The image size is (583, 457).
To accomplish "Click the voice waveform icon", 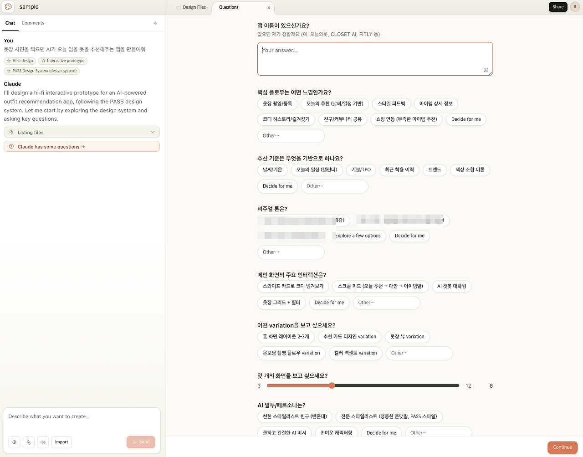I will (43, 442).
